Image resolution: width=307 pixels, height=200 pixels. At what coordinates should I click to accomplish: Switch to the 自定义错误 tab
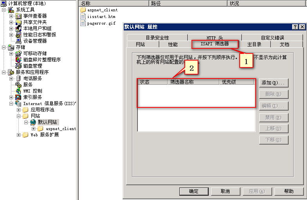pos(273,37)
